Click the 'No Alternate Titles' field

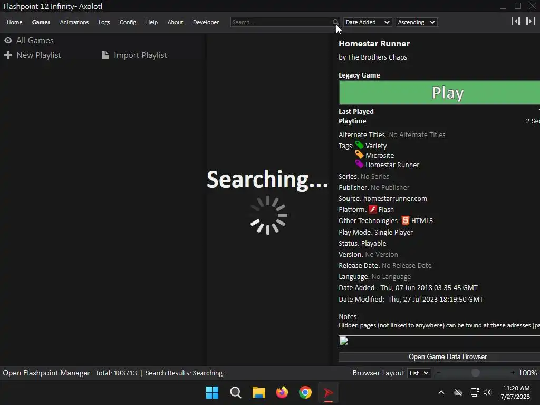point(417,134)
